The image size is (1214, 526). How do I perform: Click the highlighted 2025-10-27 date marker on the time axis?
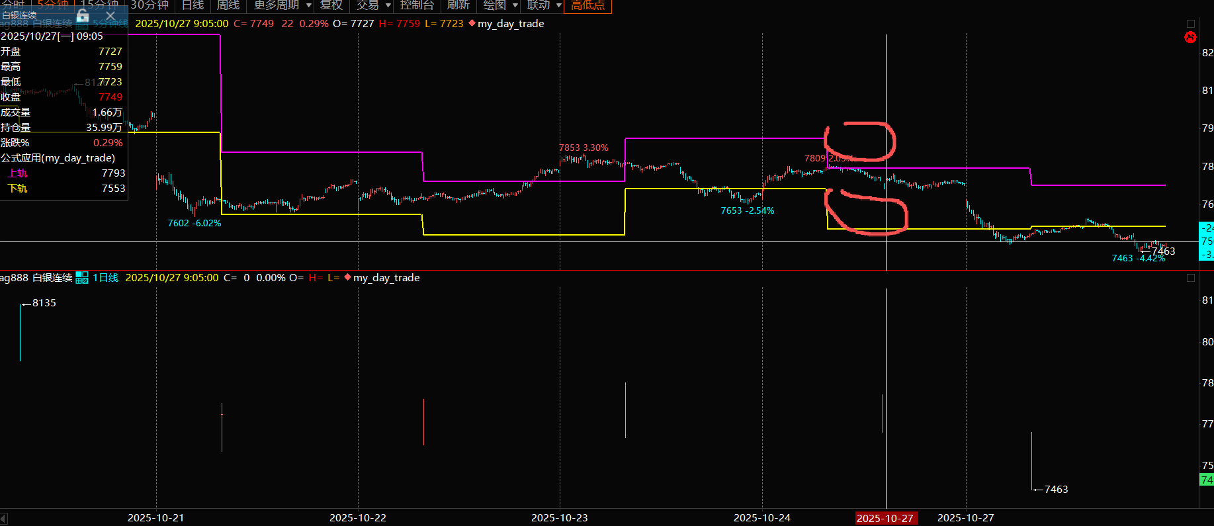(x=885, y=518)
